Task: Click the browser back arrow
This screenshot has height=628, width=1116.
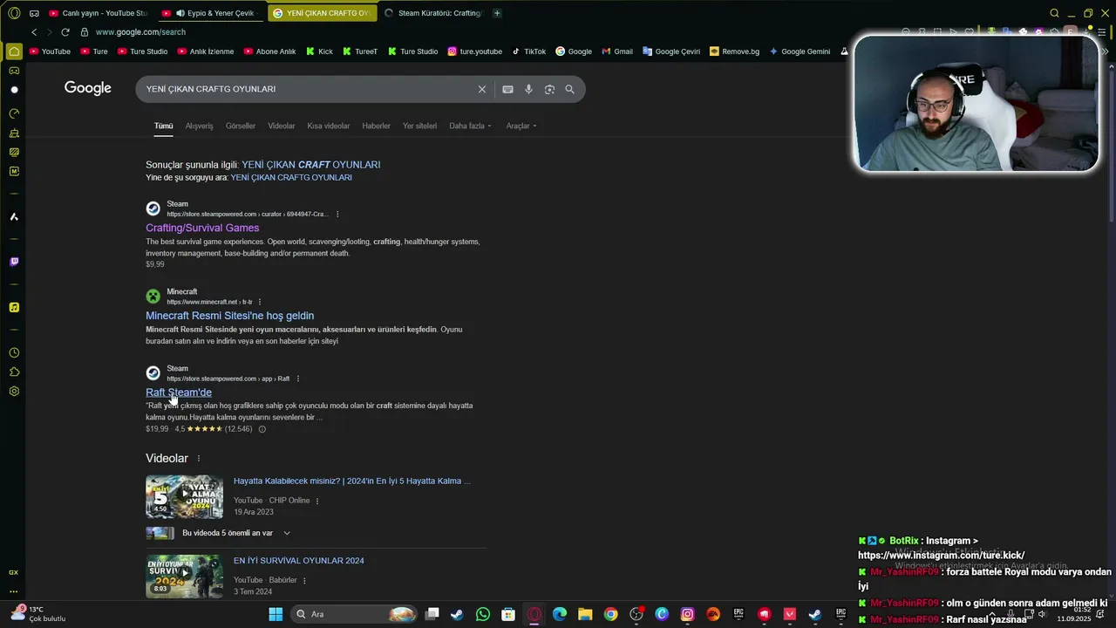Action: 34,32
